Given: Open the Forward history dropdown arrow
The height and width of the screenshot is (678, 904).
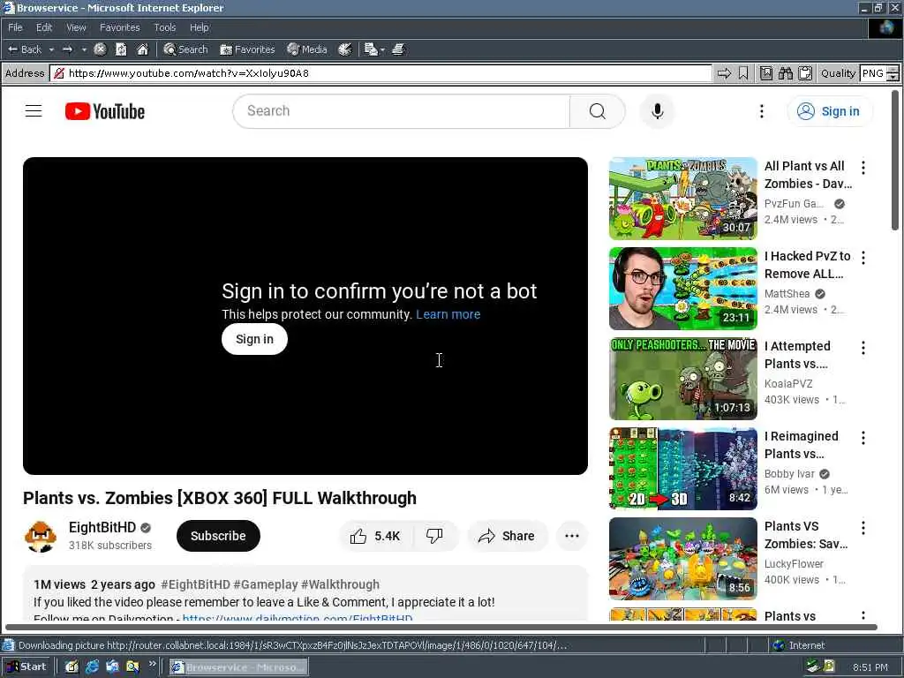Looking at the screenshot, I should point(84,49).
